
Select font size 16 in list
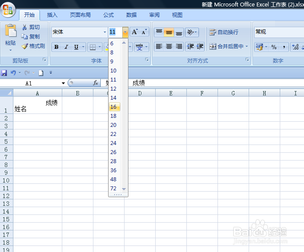115,107
